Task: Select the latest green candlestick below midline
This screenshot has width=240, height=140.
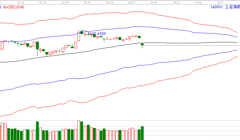Action: (x=142, y=44)
